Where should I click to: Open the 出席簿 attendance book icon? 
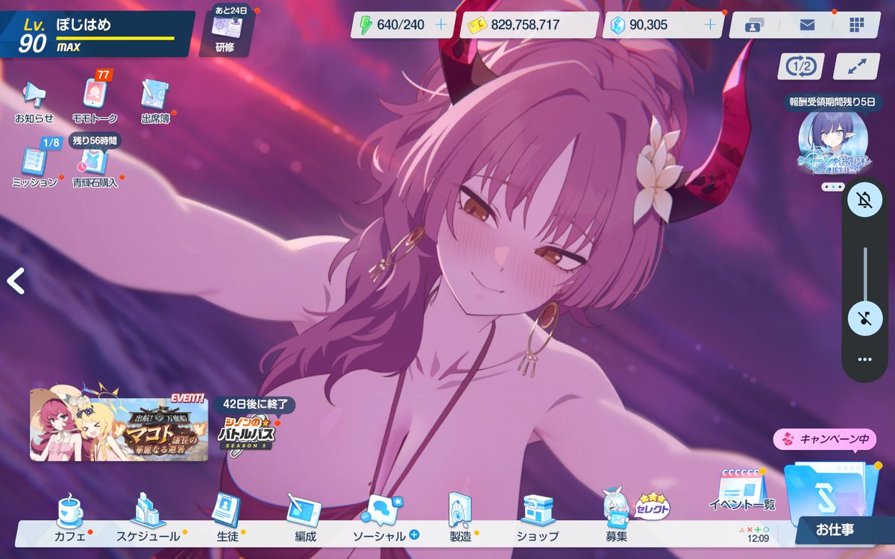pyautogui.click(x=155, y=101)
